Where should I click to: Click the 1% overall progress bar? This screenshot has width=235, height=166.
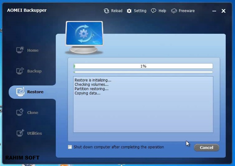coord(143,66)
